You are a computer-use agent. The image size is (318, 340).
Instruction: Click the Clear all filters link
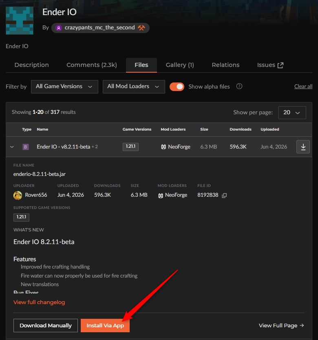[303, 86]
